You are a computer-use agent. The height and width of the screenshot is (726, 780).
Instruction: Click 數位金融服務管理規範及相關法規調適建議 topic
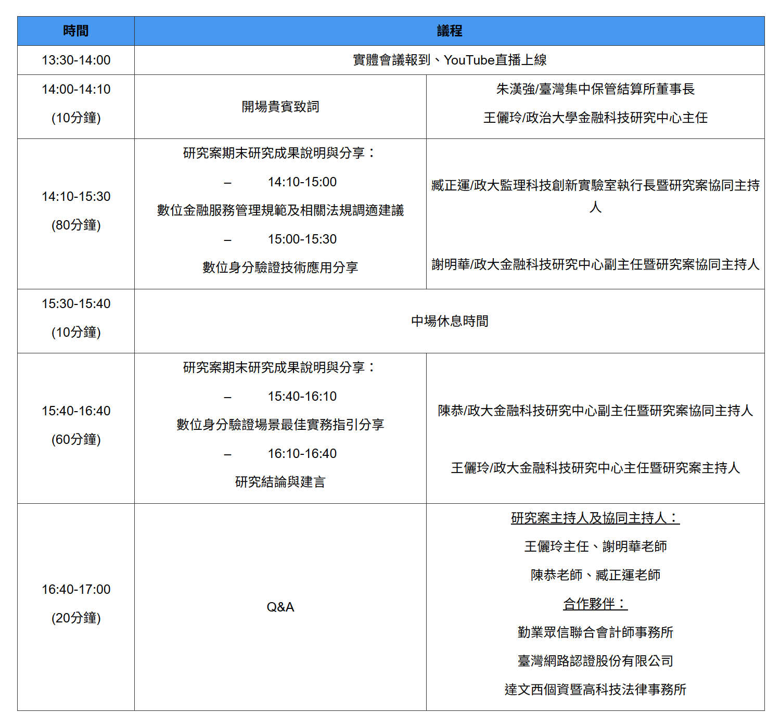[280, 210]
